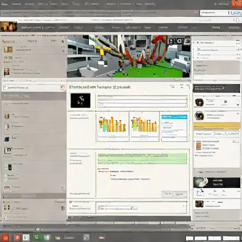This screenshot has width=242, height=242.
Task: Tick the checkbox in the left search row
Action: click(x=5, y=87)
